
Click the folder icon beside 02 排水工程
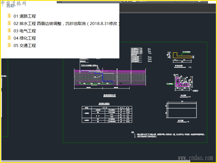coord(9,23)
